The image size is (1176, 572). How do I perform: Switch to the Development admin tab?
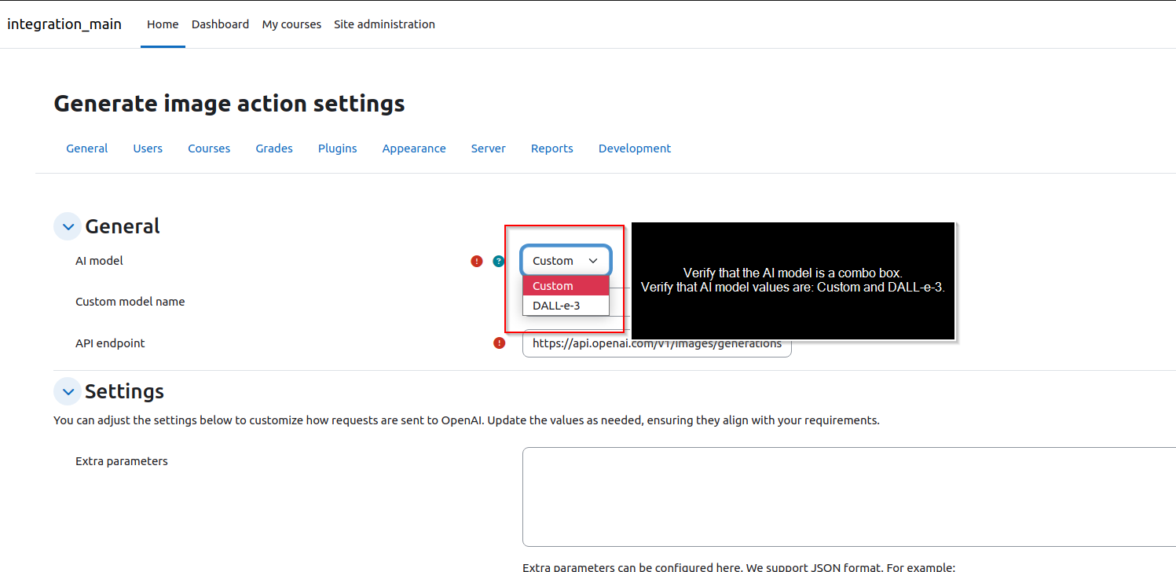(x=635, y=148)
